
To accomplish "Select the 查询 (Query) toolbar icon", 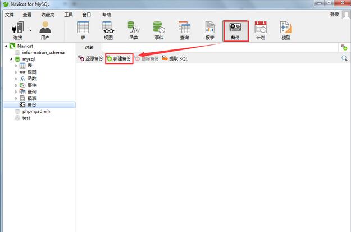I will (x=184, y=30).
